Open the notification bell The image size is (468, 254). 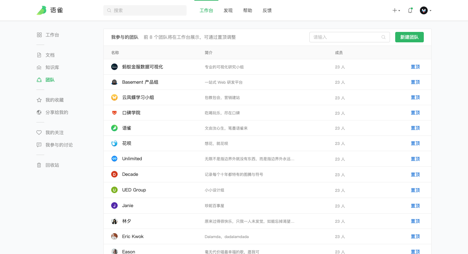410,10
